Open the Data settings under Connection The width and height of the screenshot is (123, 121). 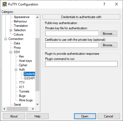(x=17, y=43)
